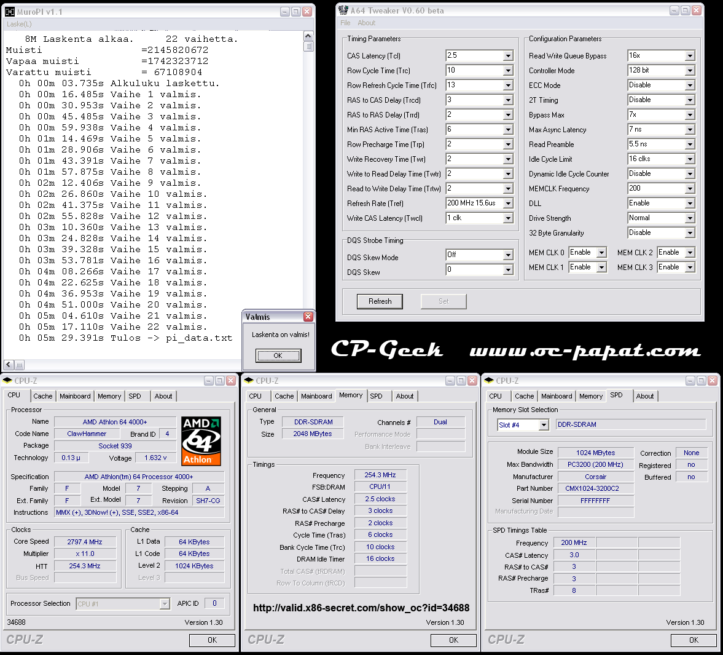Click the Voltage 1.632 v field

155,458
